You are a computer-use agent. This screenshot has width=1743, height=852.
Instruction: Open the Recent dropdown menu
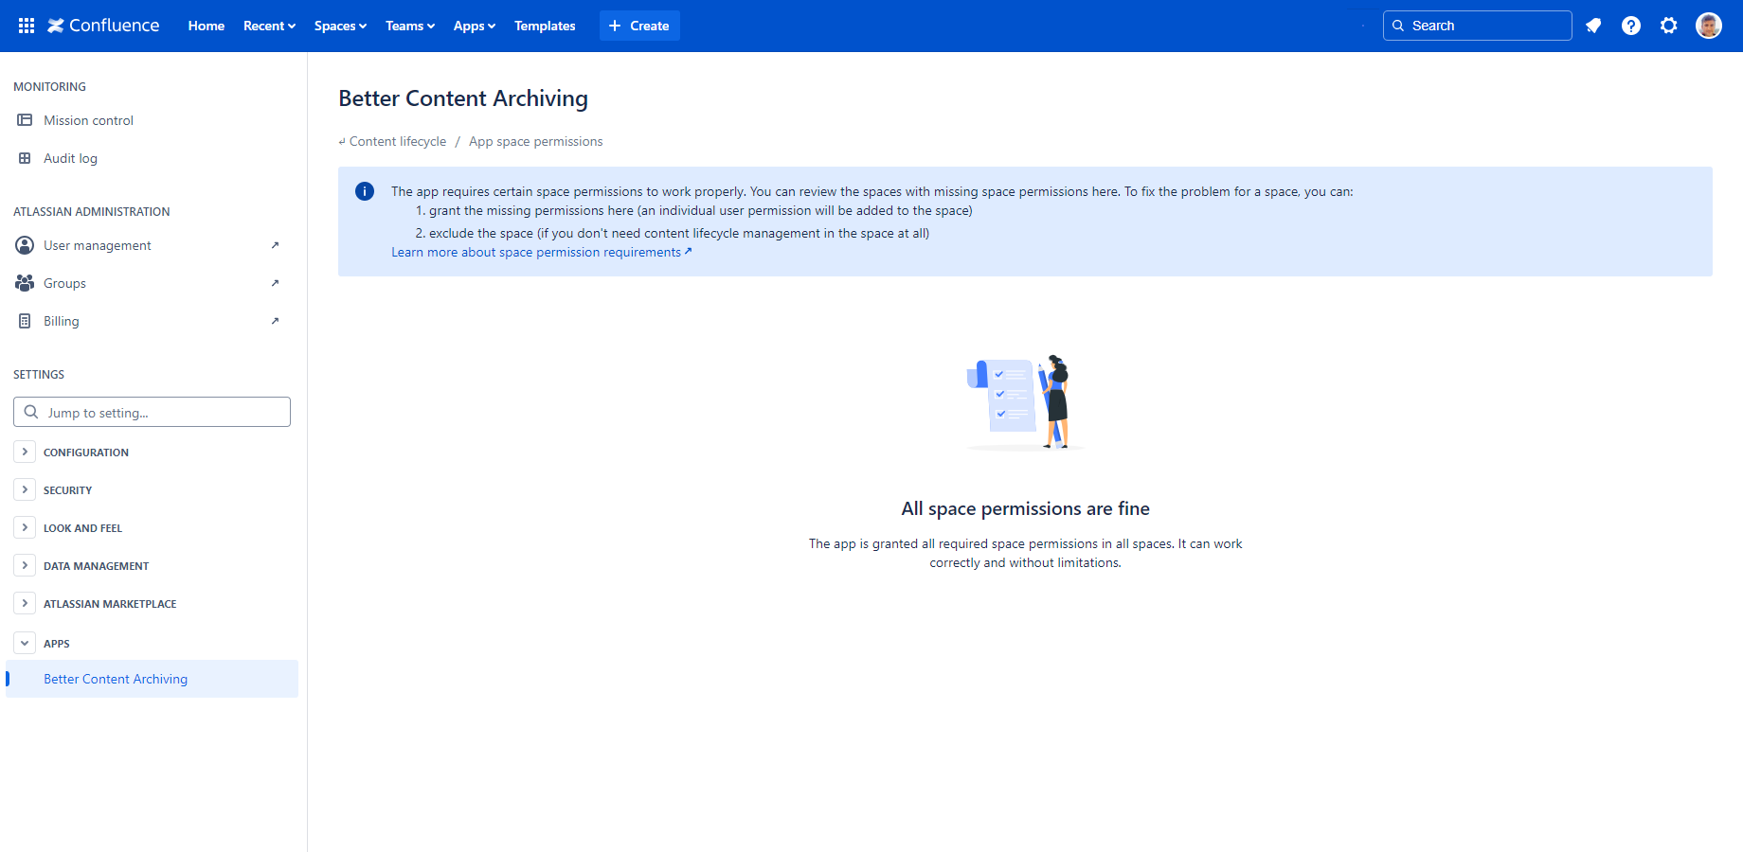click(269, 26)
